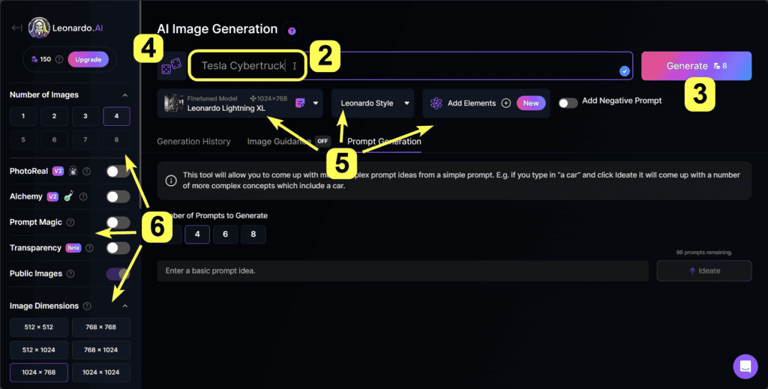Click the Leonardo Lightning XL model thumbnail
The image size is (768, 389).
click(174, 103)
